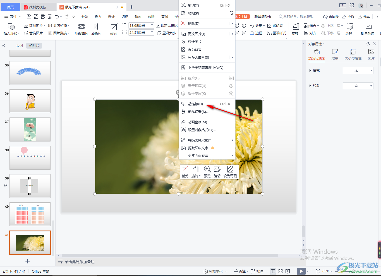The height and width of the screenshot is (276, 381).
Task: Open the 填充 fill dropdown set to 无
Action: pos(358,70)
